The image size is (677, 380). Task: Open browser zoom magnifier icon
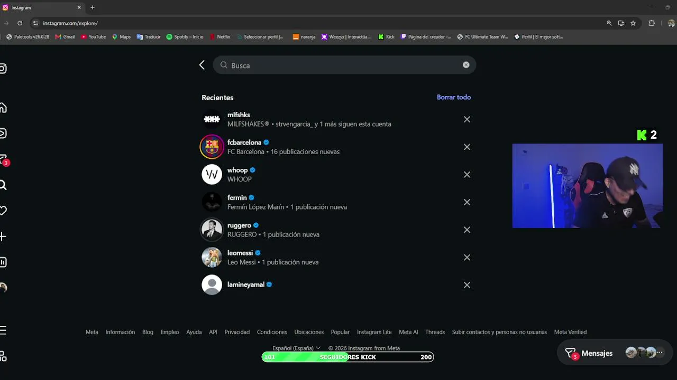(x=609, y=23)
